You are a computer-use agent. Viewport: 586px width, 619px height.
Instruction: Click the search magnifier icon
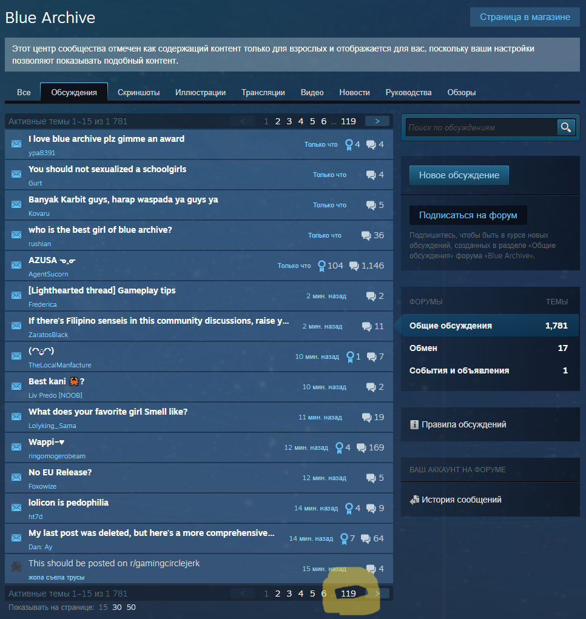tap(566, 127)
